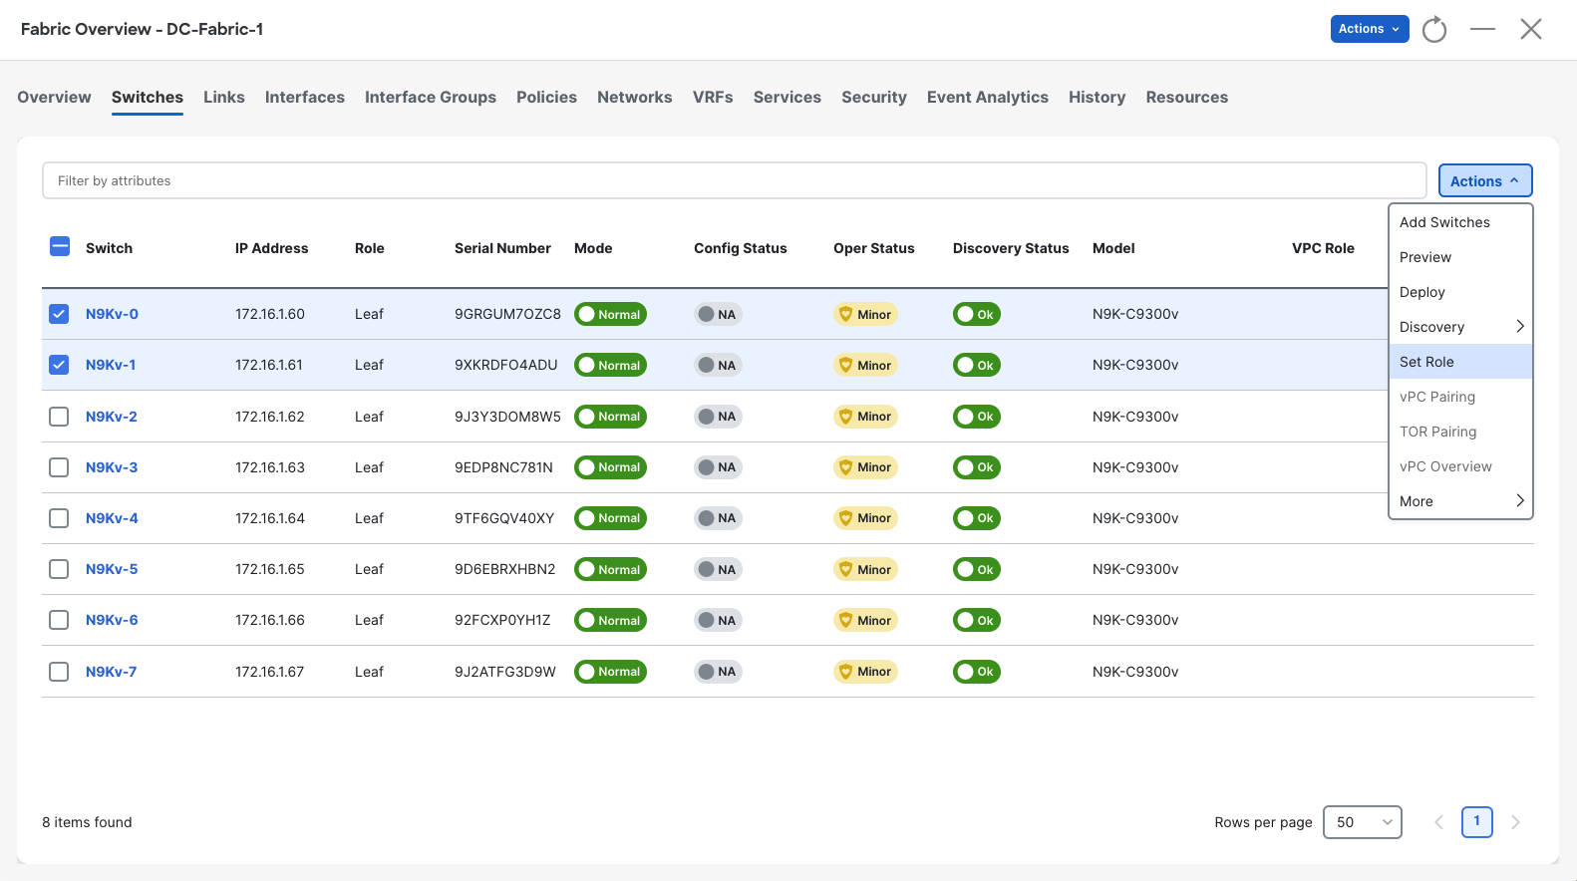Open the N9Kv-3 switch link
Image resolution: width=1577 pixels, height=881 pixels.
[112, 467]
